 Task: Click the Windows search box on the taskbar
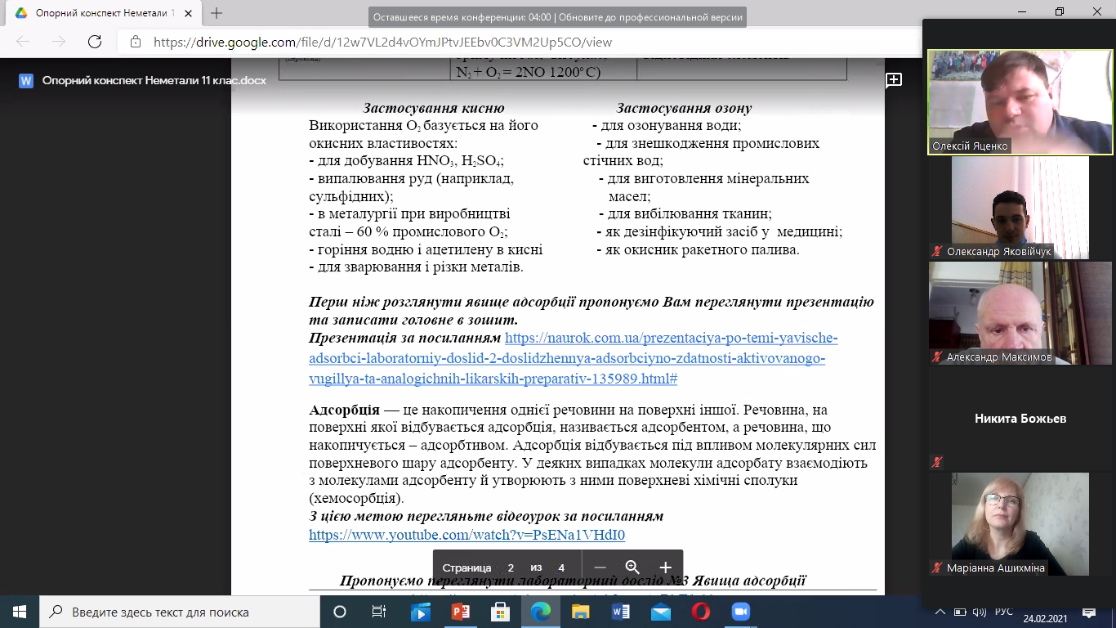(180, 612)
